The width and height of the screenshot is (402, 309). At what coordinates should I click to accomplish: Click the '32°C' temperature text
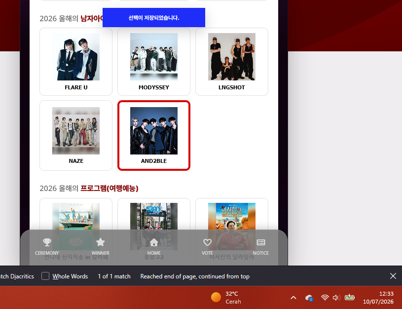(232, 294)
